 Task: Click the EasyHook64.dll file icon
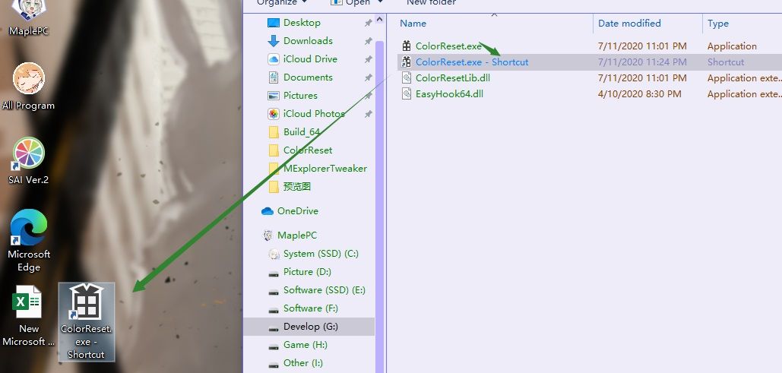point(407,93)
